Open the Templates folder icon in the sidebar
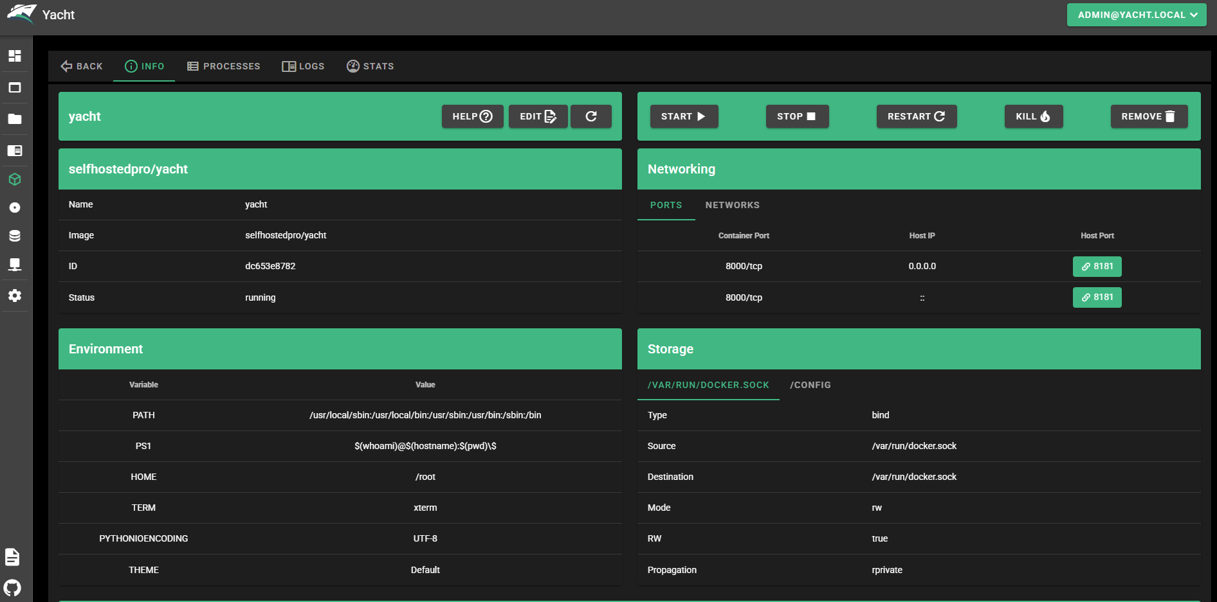The image size is (1217, 602). [x=15, y=119]
